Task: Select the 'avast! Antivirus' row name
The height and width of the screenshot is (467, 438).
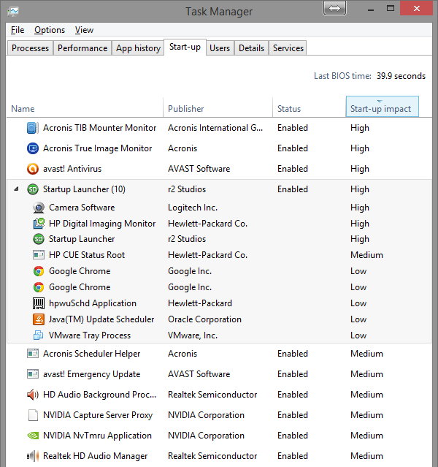Action: click(x=72, y=169)
